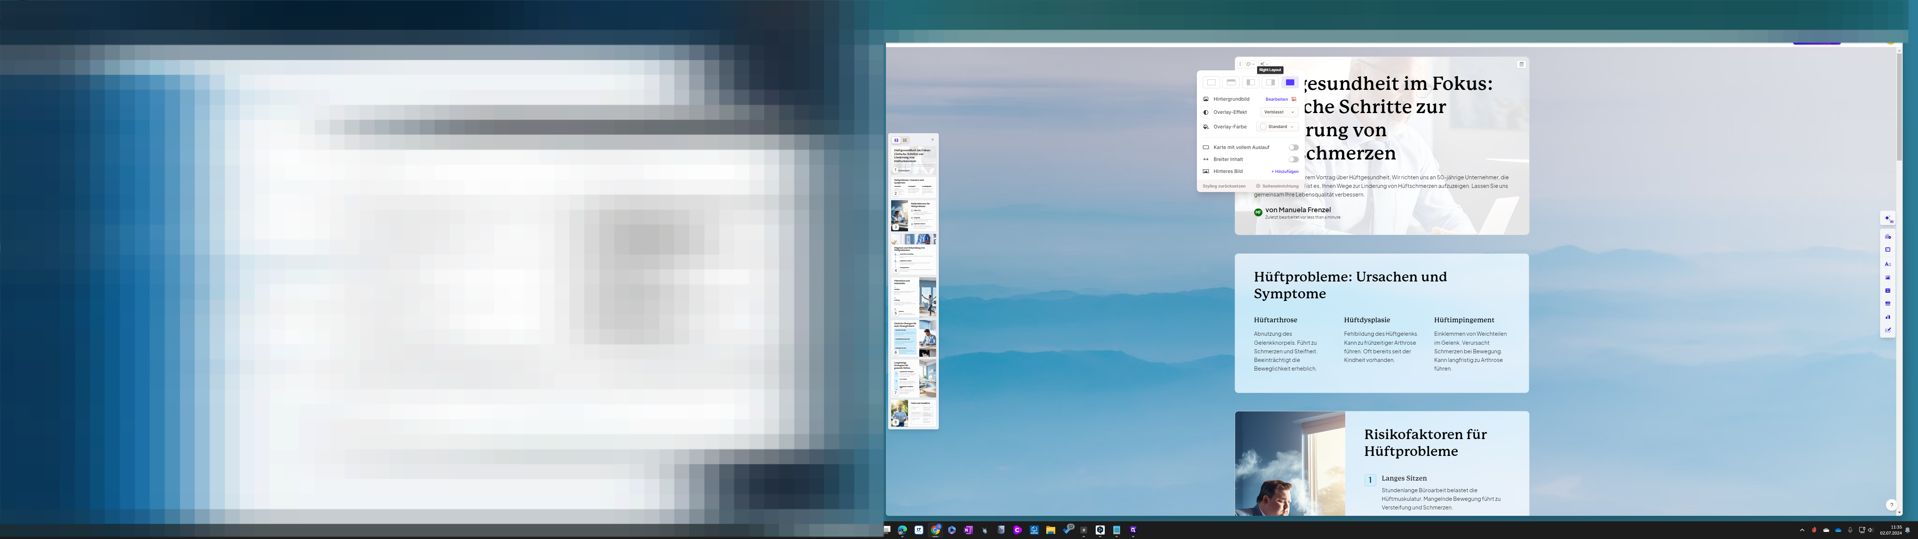Open Microsoft Edge from taskbar
Viewport: 1918px width, 539px height.
(902, 530)
